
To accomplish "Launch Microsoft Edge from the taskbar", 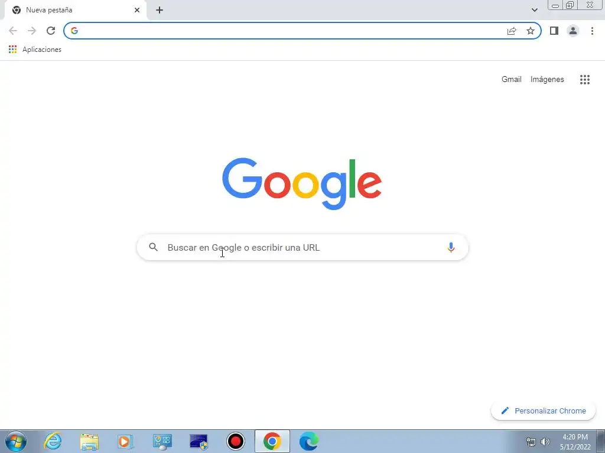I will [x=308, y=441].
